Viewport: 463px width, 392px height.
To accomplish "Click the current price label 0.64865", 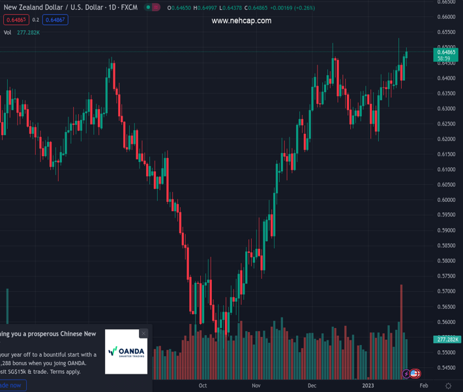I will (x=446, y=52).
